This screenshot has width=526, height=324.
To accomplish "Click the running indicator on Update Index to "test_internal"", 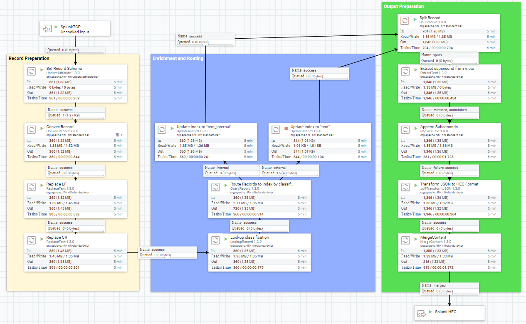I will tap(172, 128).
